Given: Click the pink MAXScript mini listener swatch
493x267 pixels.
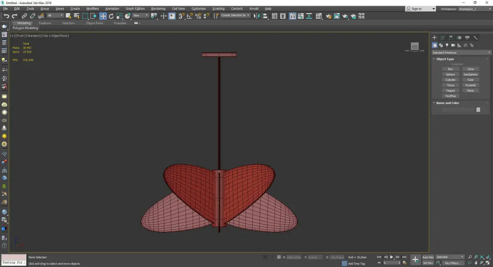Looking at the screenshot, I should pos(14,257).
